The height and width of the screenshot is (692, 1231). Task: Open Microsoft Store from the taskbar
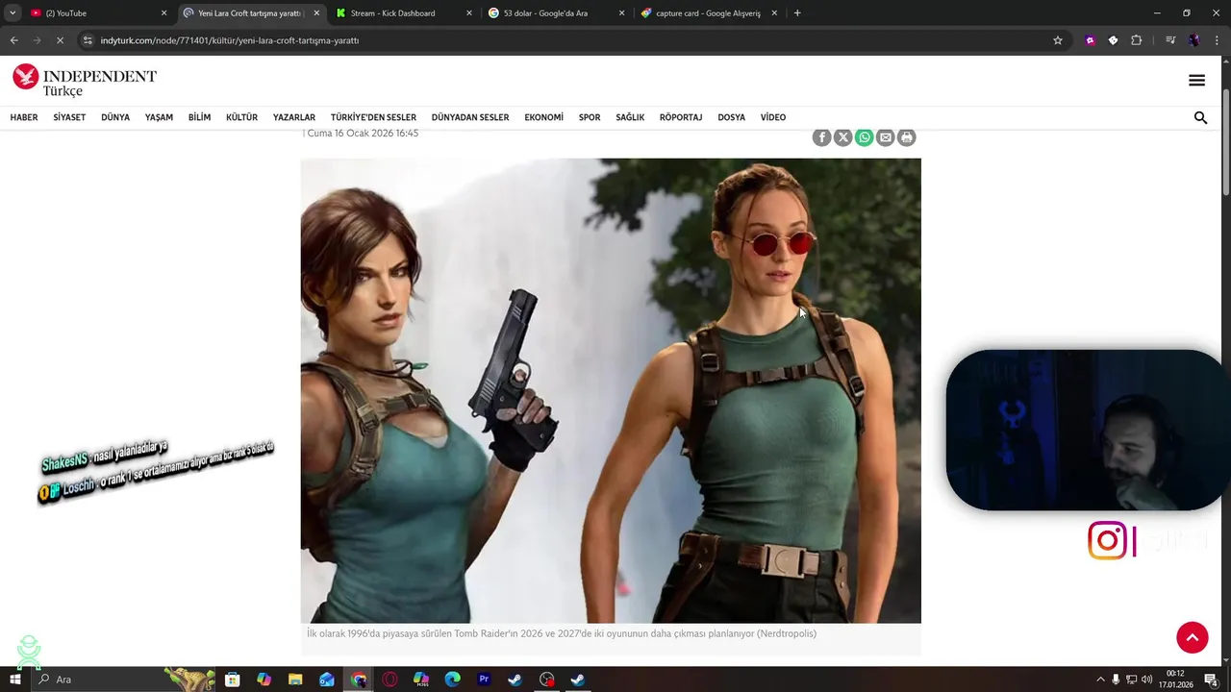coord(232,680)
